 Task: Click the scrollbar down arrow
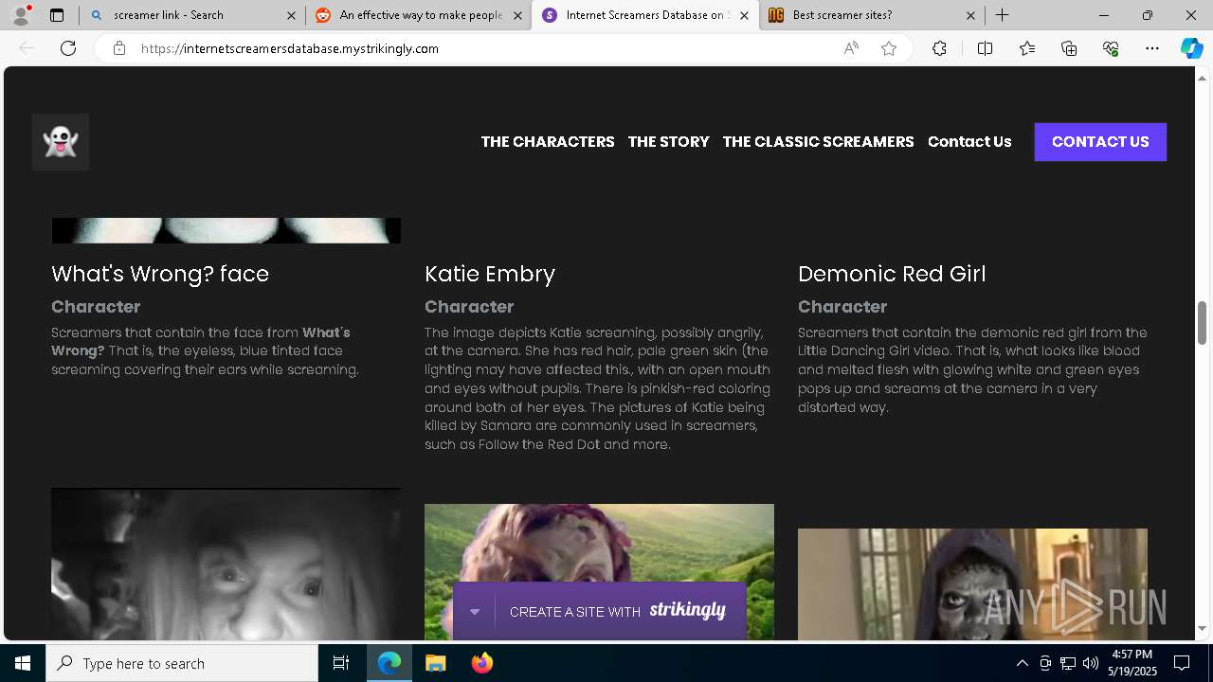[1203, 628]
